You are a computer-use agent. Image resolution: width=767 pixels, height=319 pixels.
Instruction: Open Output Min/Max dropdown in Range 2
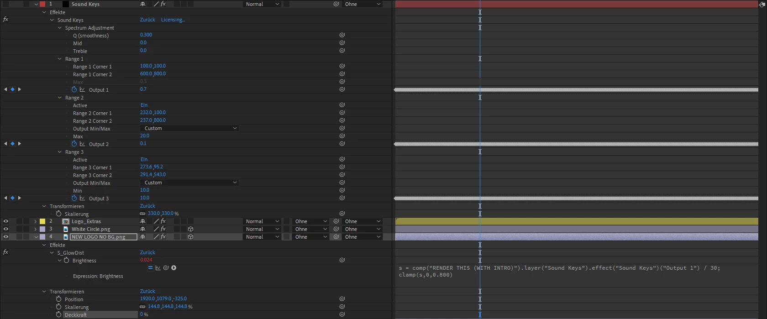click(189, 128)
